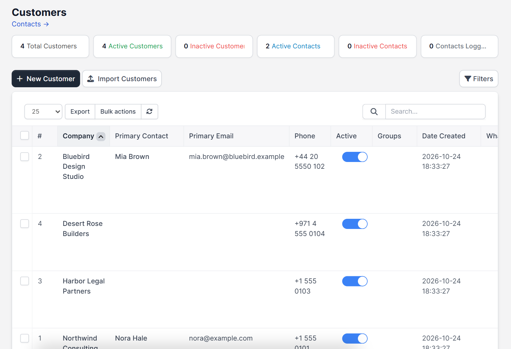The height and width of the screenshot is (349, 511).
Task: Click the Import Customers button
Action: 122,79
